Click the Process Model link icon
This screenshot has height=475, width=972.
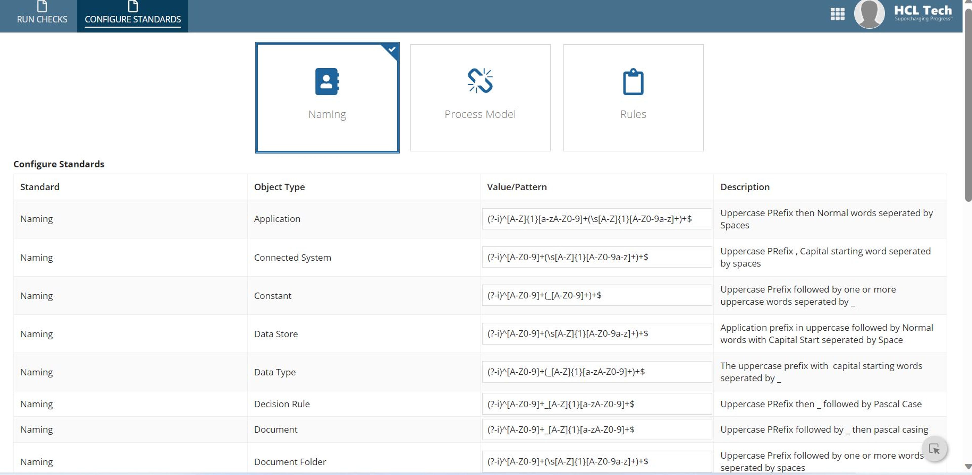coord(480,80)
